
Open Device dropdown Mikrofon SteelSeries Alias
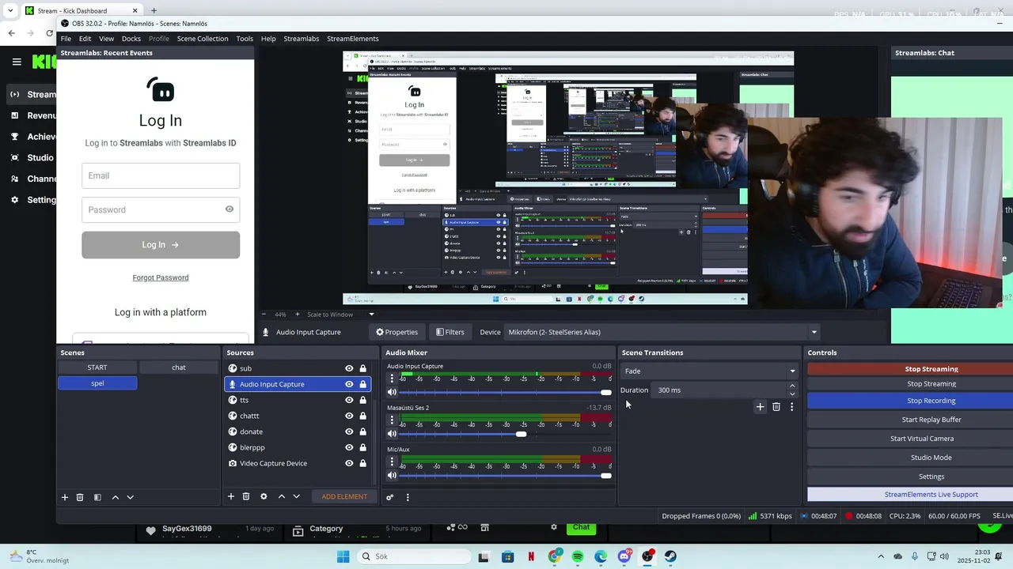(x=662, y=332)
